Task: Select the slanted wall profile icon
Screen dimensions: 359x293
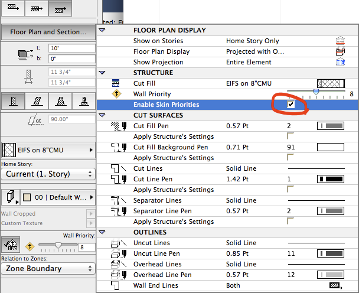Action: pos(37,101)
